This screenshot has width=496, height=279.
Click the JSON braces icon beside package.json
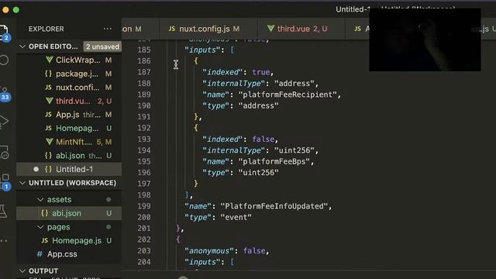coord(48,74)
